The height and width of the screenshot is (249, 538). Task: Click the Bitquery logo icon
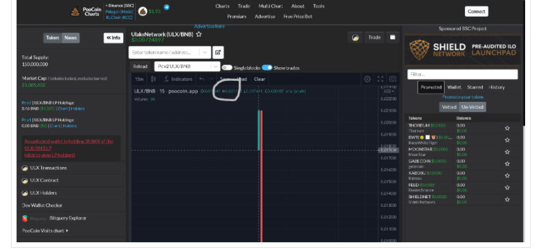[25, 218]
